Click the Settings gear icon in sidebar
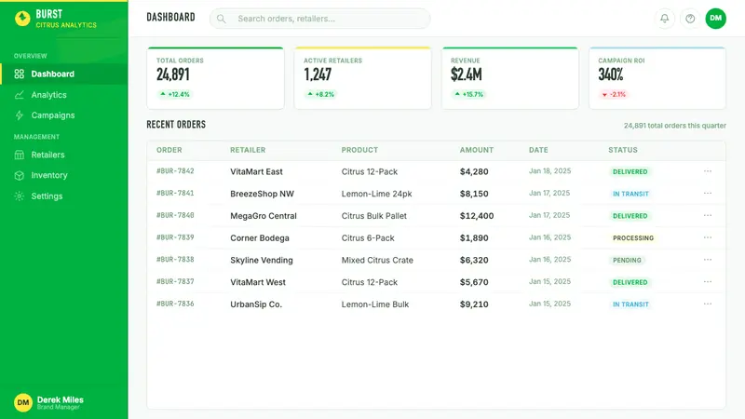Screen dimensions: 745x419 coord(19,196)
